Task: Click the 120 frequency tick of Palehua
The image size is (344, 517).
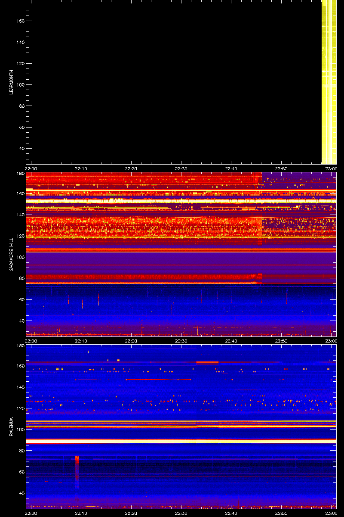Action: [21, 408]
